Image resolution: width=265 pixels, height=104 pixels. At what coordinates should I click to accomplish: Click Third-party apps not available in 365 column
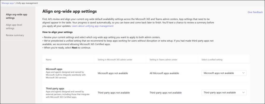(x=114, y=93)
